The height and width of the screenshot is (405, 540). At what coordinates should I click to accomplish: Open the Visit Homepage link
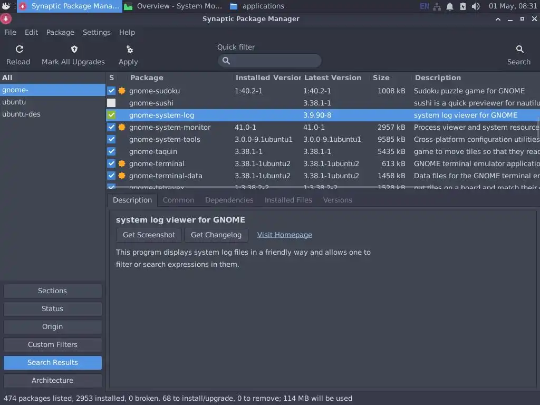(284, 235)
